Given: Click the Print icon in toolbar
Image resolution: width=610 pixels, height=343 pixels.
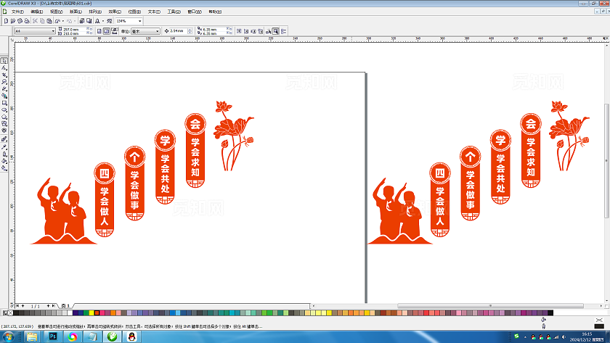Looking at the screenshot, I should point(27,21).
